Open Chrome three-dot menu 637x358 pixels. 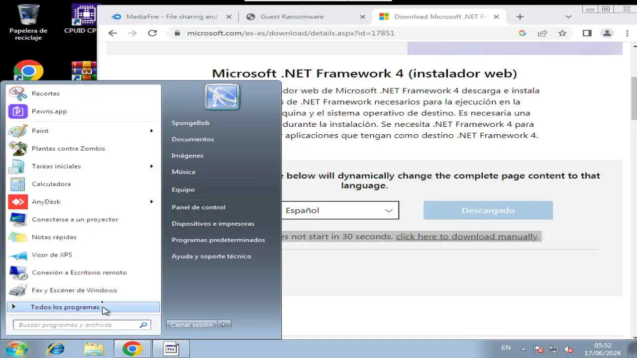tap(627, 33)
